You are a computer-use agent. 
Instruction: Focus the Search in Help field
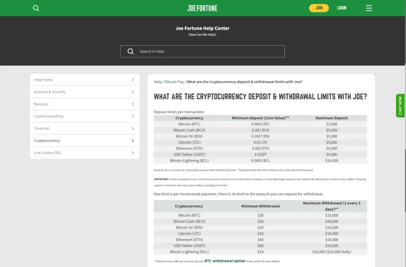(x=202, y=51)
